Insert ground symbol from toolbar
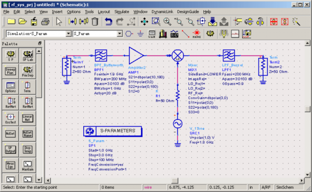 140,34
